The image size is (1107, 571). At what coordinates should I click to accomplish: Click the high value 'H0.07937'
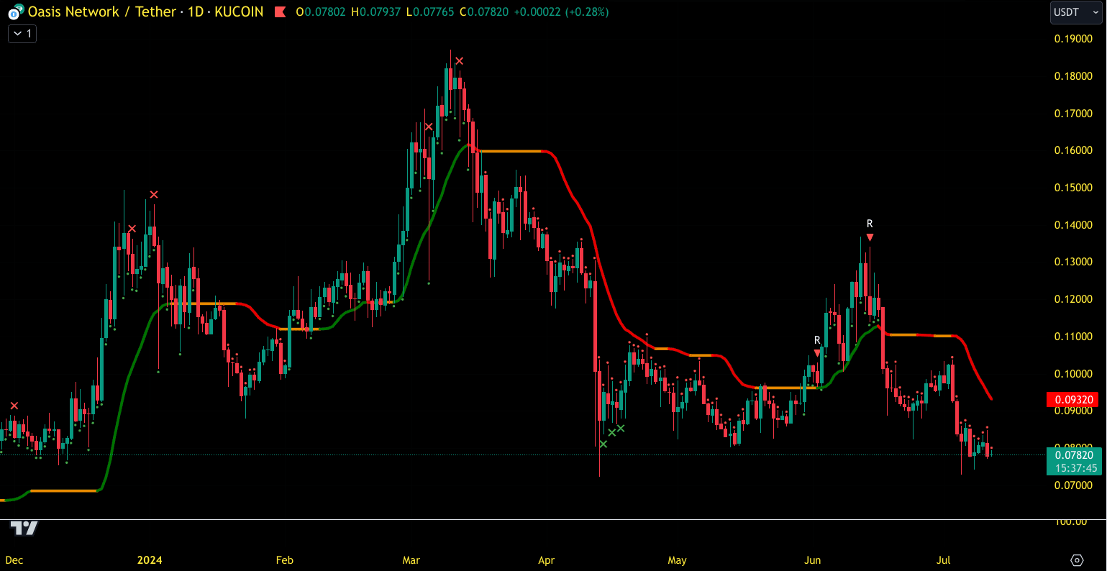pos(378,12)
